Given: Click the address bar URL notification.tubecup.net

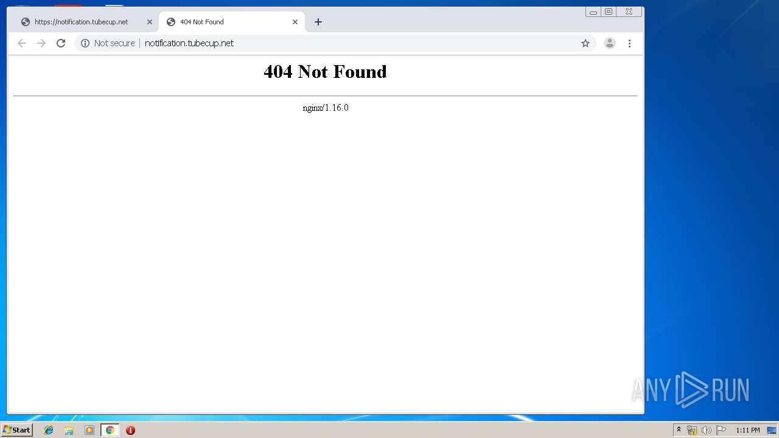Looking at the screenshot, I should [189, 43].
